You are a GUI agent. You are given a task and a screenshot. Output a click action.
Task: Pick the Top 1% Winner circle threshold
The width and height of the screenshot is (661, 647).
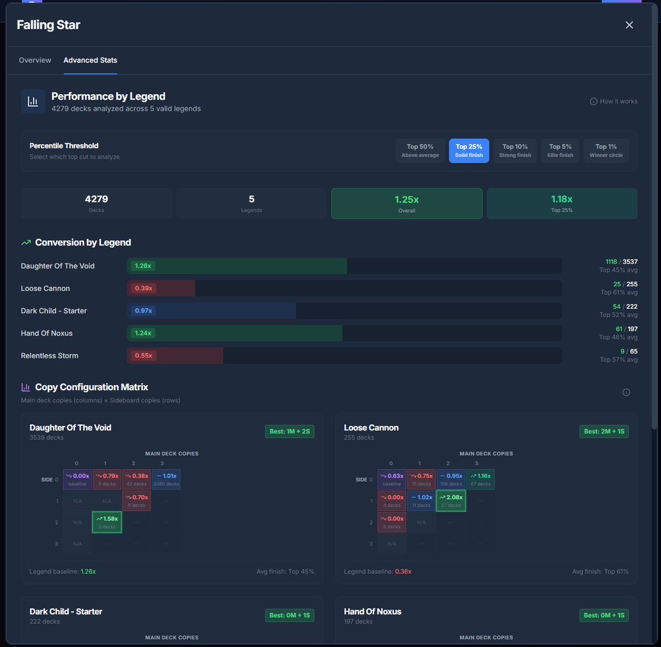click(x=606, y=151)
